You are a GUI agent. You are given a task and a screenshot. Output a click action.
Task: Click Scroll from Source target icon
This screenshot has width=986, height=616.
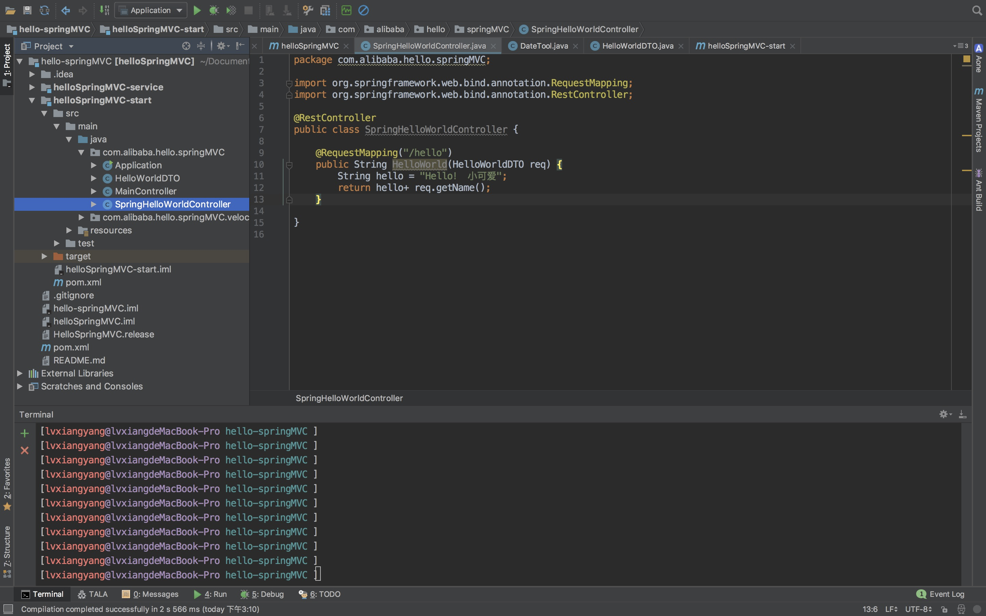[x=186, y=46]
